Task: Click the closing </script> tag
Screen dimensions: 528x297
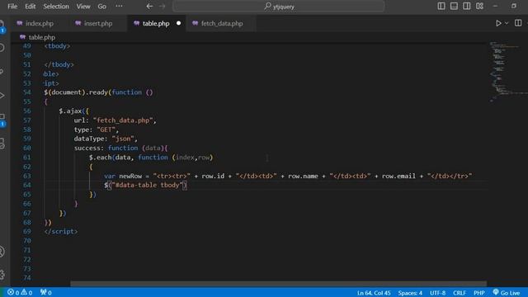Action: click(61, 231)
